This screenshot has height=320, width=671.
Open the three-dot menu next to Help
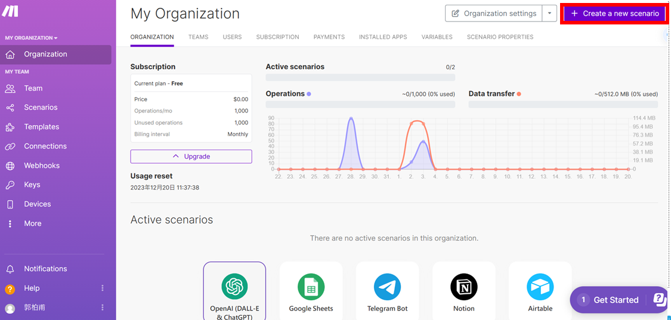click(103, 288)
